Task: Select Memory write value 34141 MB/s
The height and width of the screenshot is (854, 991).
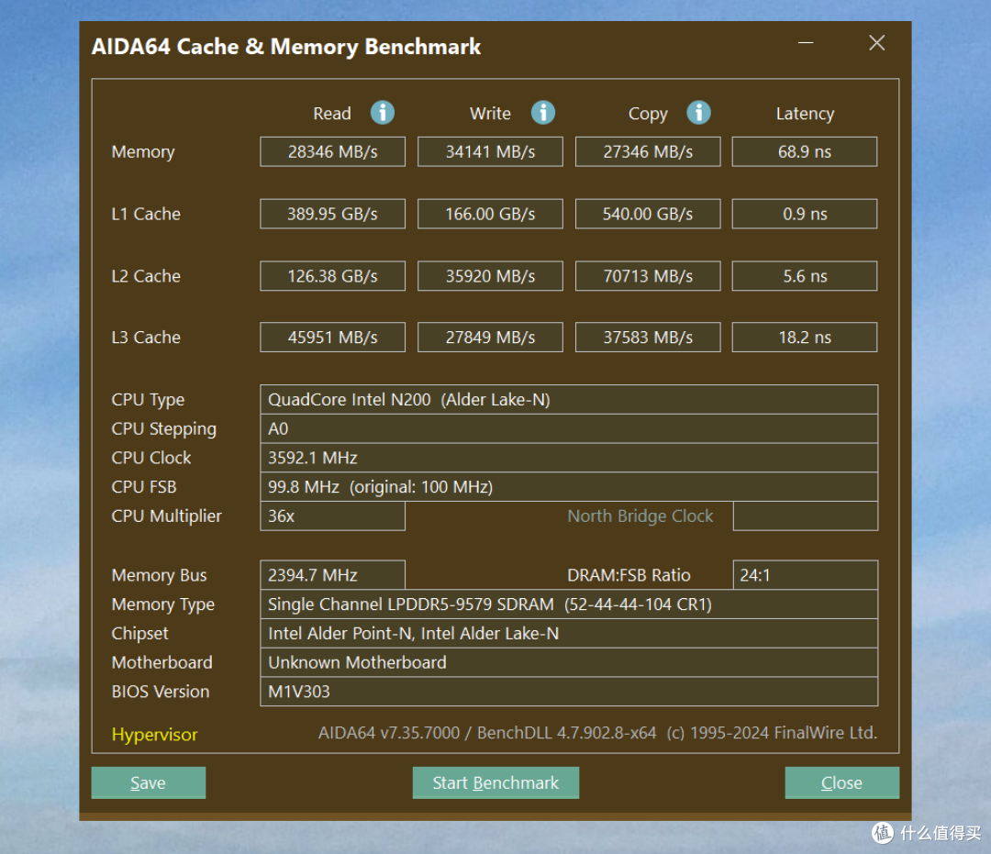Action: 490,151
